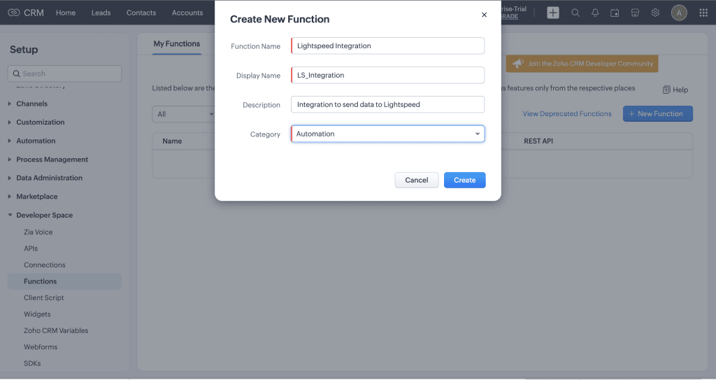Click the Zoho CRM logo icon

(x=14, y=13)
